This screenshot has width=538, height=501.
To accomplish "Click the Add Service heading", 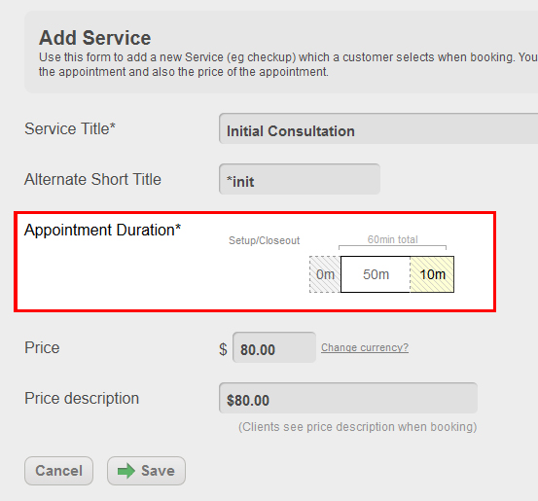I will (x=94, y=37).
